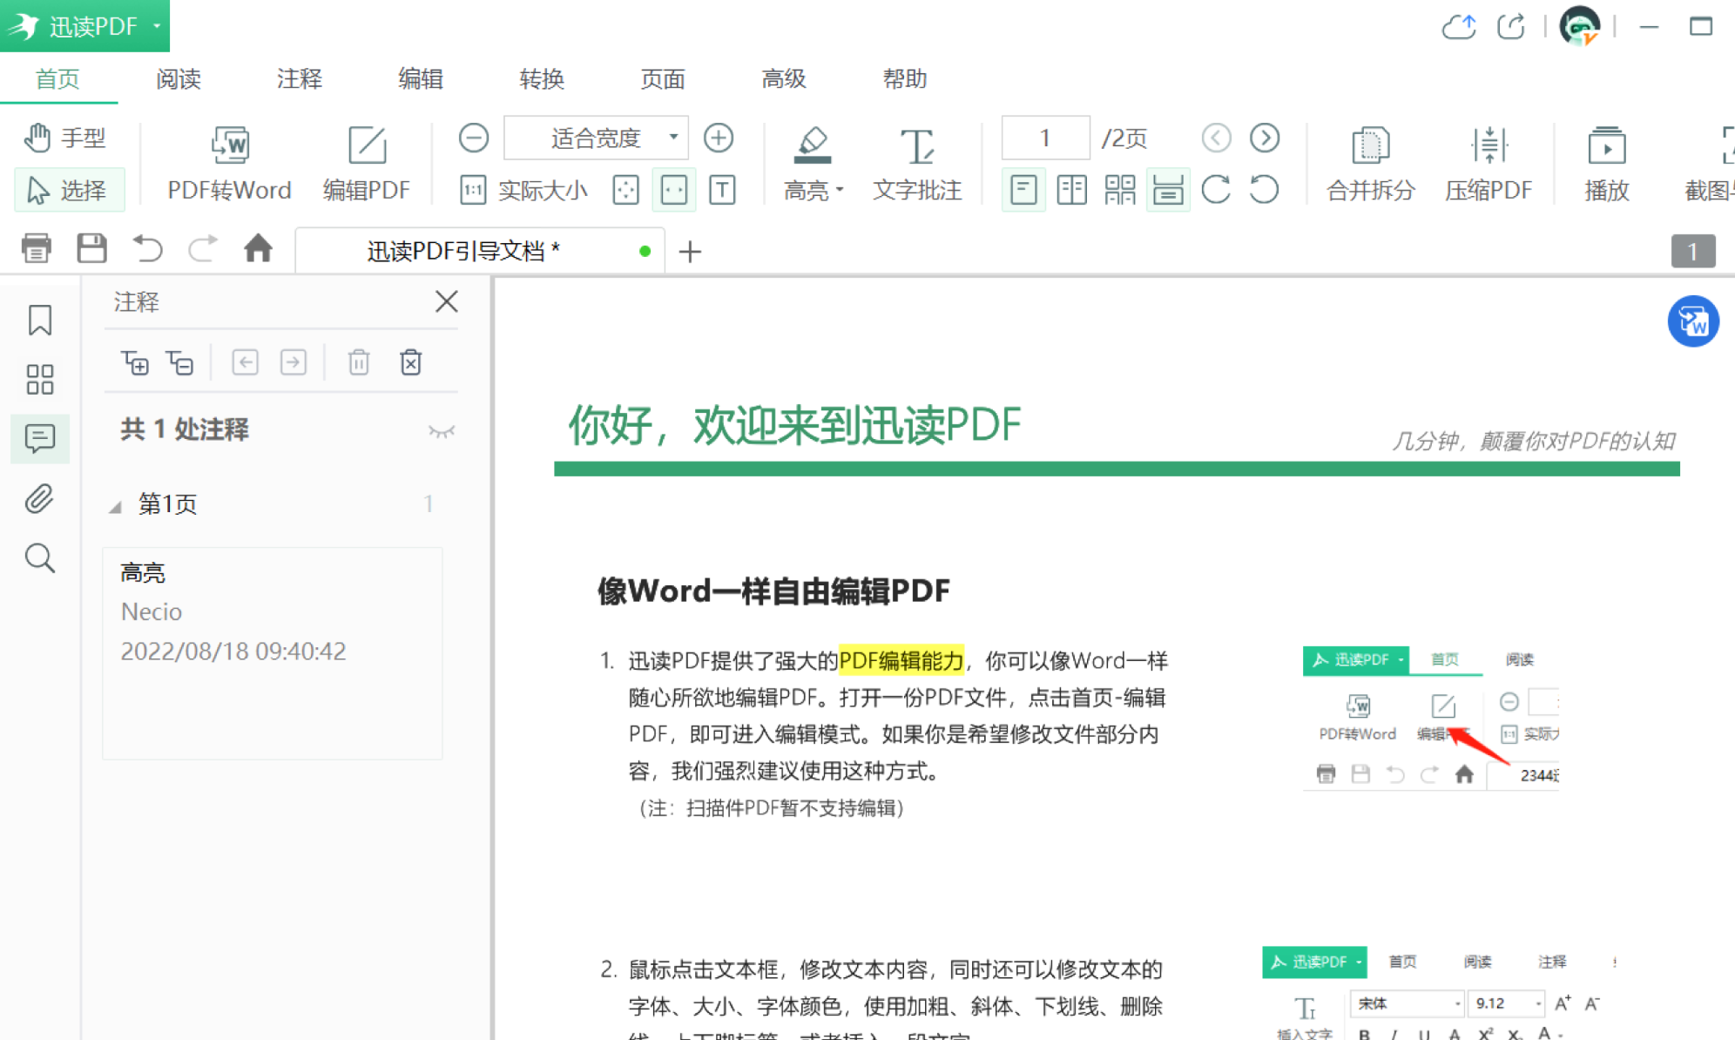This screenshot has height=1040, width=1735.
Task: Add a new tab with plus button
Action: (x=690, y=252)
